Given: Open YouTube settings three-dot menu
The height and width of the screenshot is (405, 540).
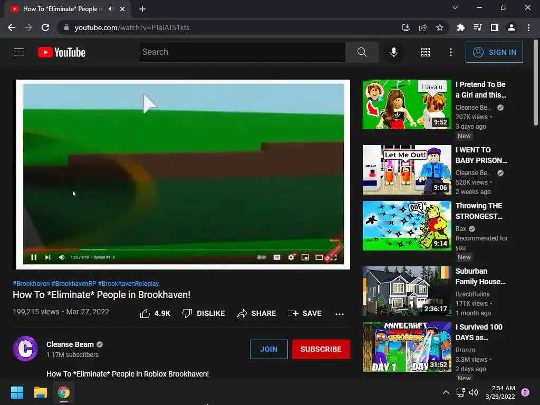Looking at the screenshot, I should click(x=450, y=52).
